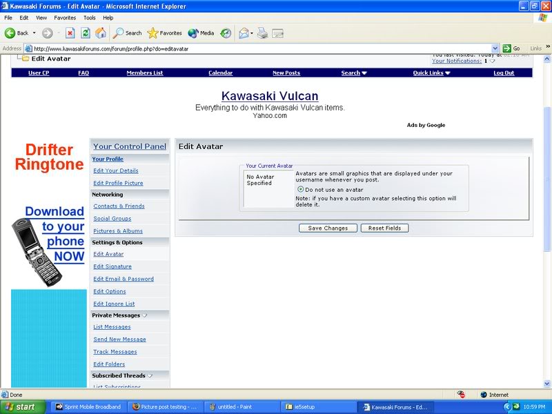Open the File menu
Image resolution: width=552 pixels, height=414 pixels.
pyautogui.click(x=8, y=18)
